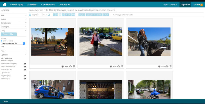Click the Select files button

coord(9,34)
